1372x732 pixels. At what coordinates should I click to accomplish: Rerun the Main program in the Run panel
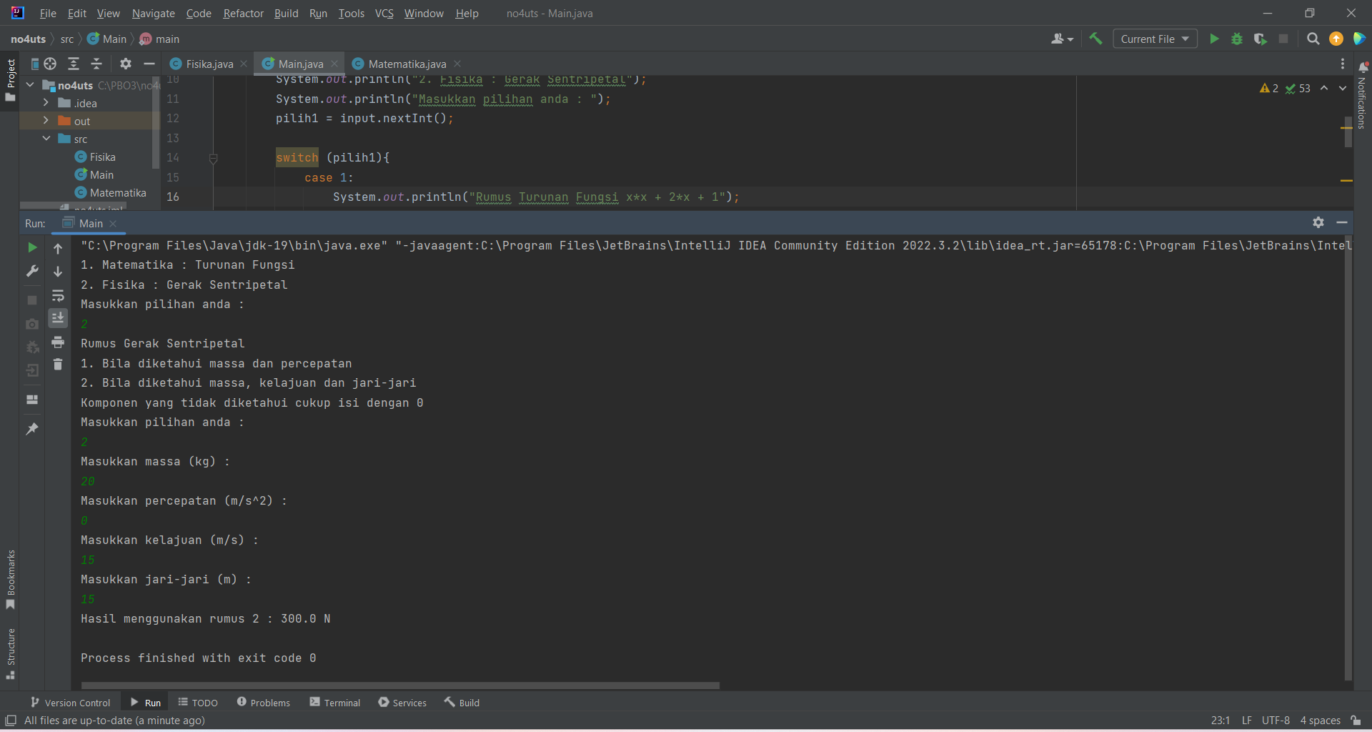32,248
